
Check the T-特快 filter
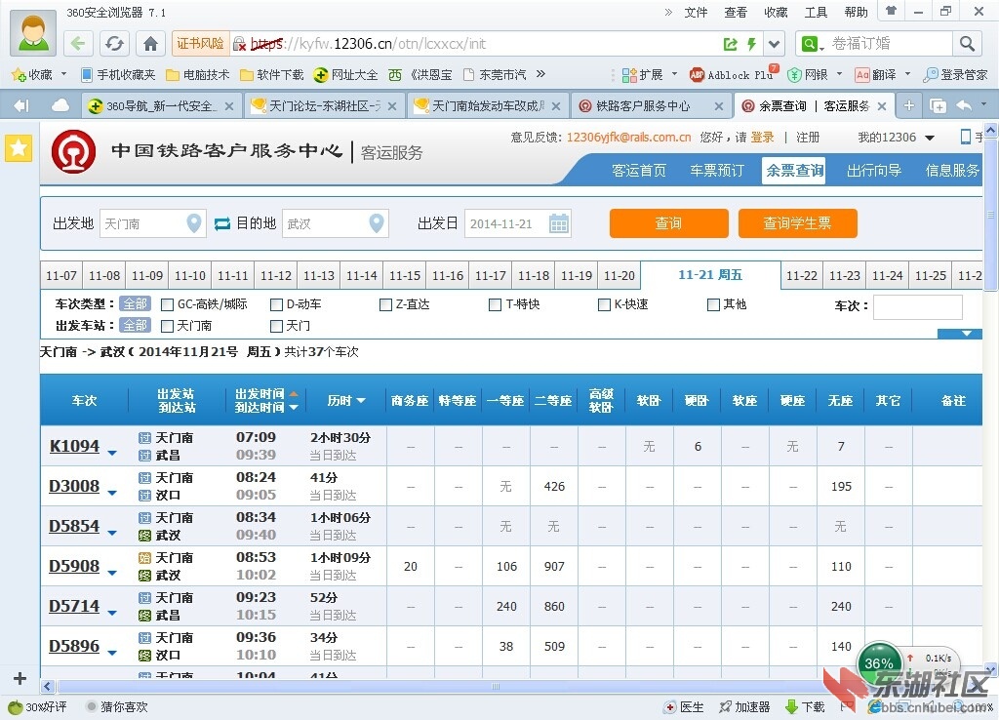pos(495,304)
